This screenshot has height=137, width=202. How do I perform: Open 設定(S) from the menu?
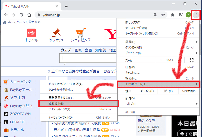point(159,98)
